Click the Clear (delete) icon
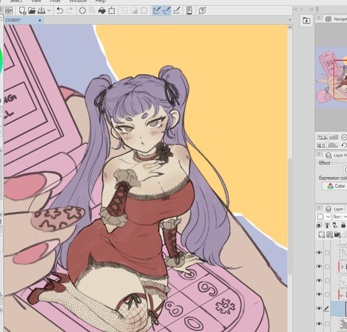The height and width of the screenshot is (332, 347). (83, 11)
